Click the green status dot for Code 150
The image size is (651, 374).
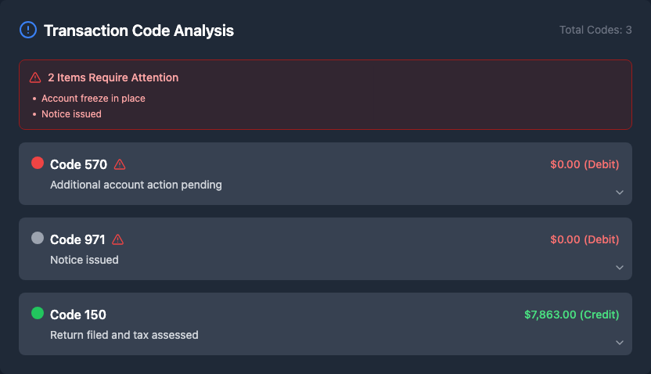[x=38, y=313]
